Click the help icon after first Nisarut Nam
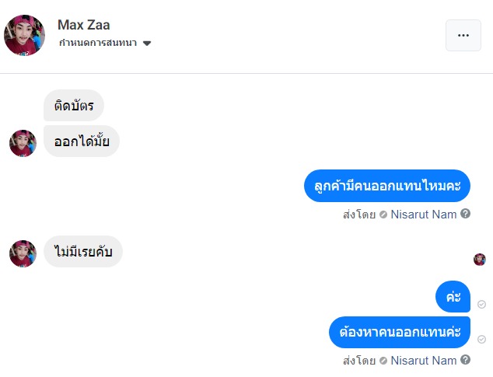Screen dimensions: 493x377 466,214
